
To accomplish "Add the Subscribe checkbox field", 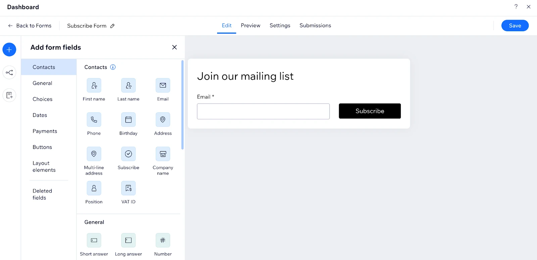I will click(x=128, y=154).
